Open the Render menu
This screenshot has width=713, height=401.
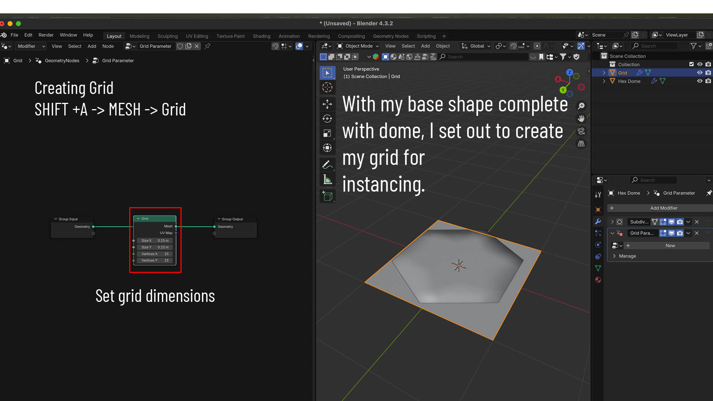click(46, 35)
